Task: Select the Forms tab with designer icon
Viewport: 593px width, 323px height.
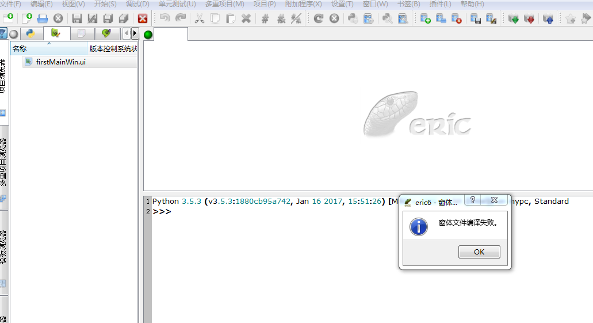Action: click(x=56, y=33)
